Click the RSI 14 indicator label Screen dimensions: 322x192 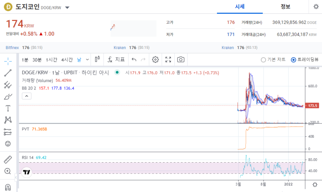(27, 157)
